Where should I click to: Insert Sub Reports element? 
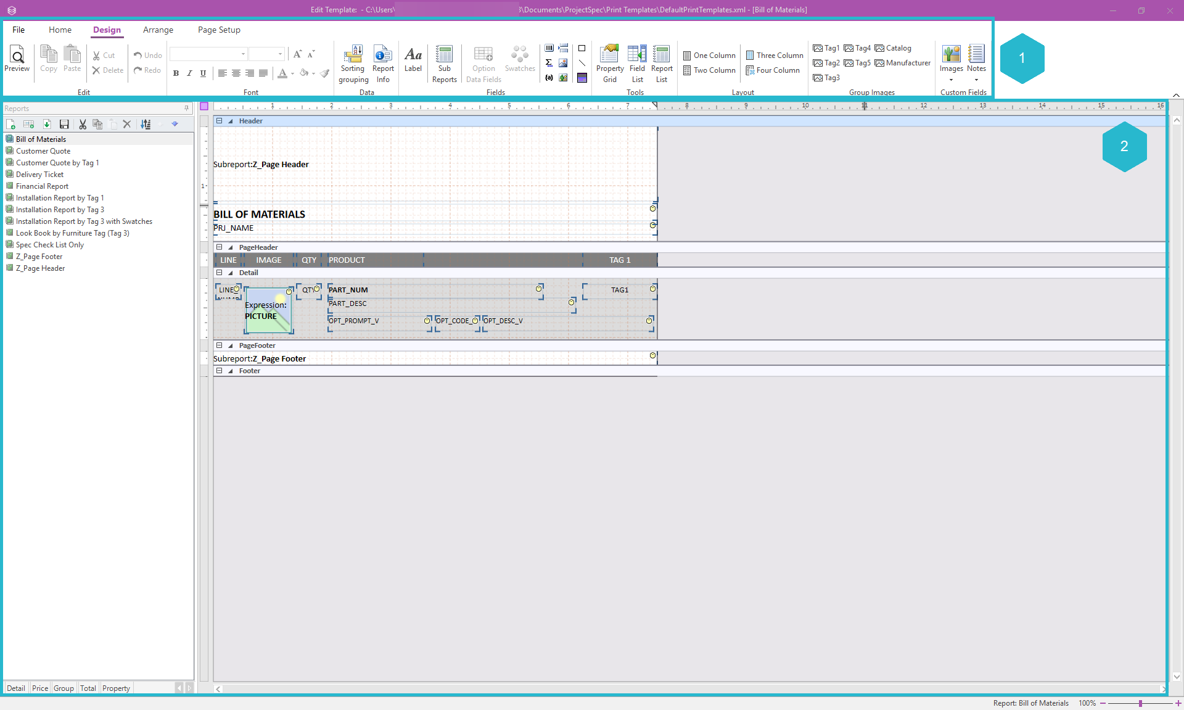(444, 64)
